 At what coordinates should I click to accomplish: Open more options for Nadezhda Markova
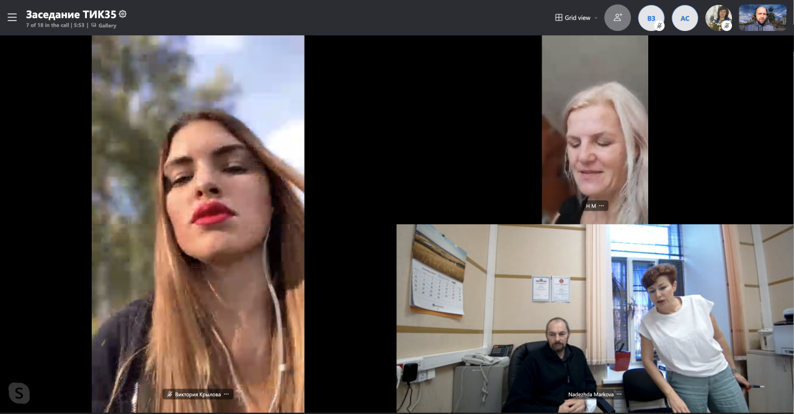(x=618, y=394)
